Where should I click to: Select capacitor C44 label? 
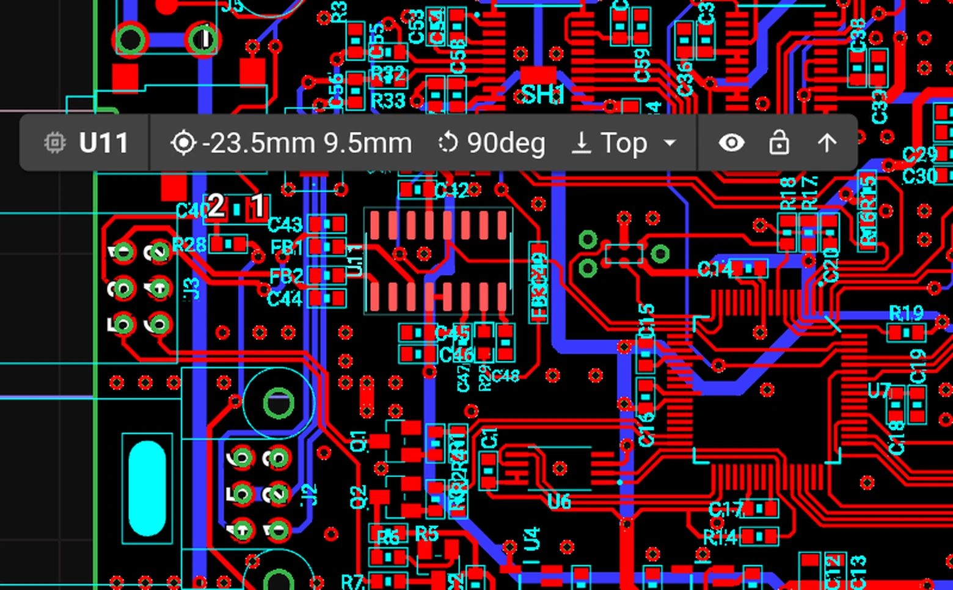(x=285, y=298)
